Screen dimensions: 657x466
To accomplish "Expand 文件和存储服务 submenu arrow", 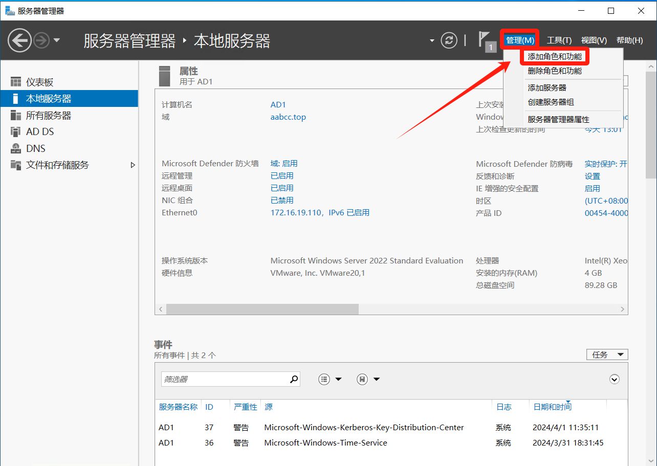I will click(133, 165).
